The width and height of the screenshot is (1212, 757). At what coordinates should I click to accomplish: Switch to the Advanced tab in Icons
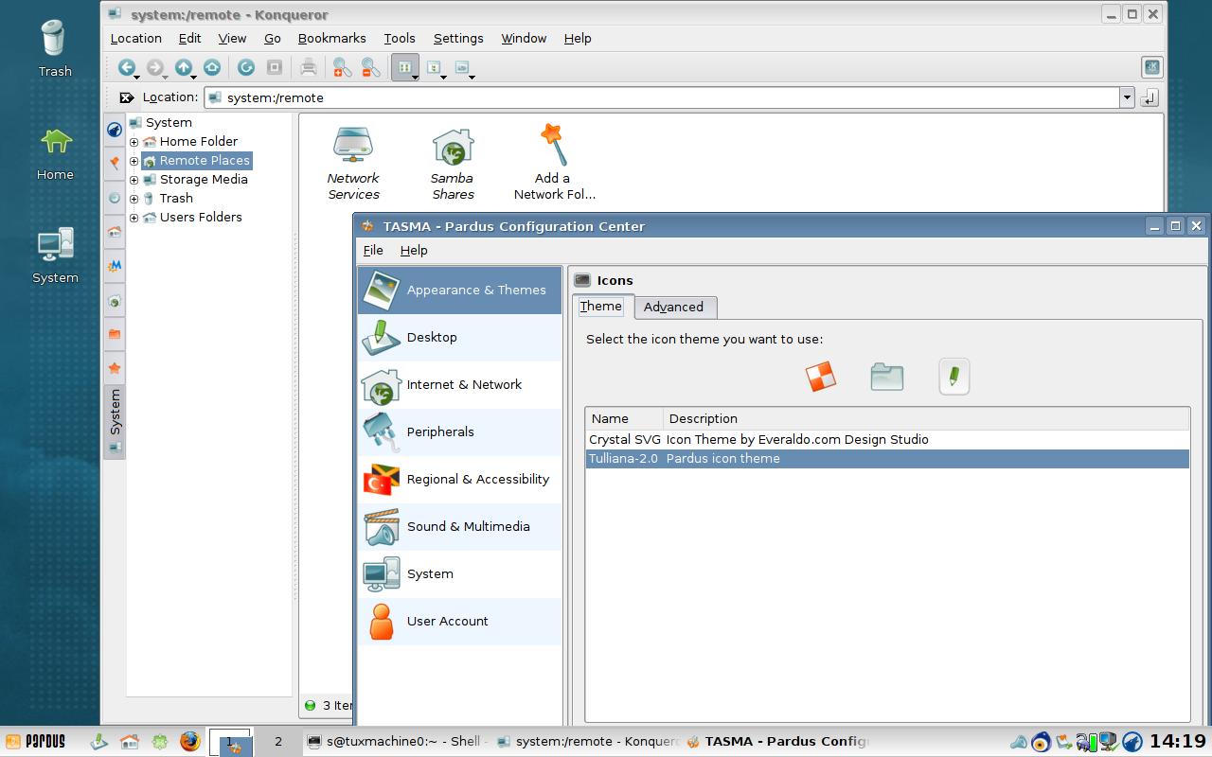point(673,307)
